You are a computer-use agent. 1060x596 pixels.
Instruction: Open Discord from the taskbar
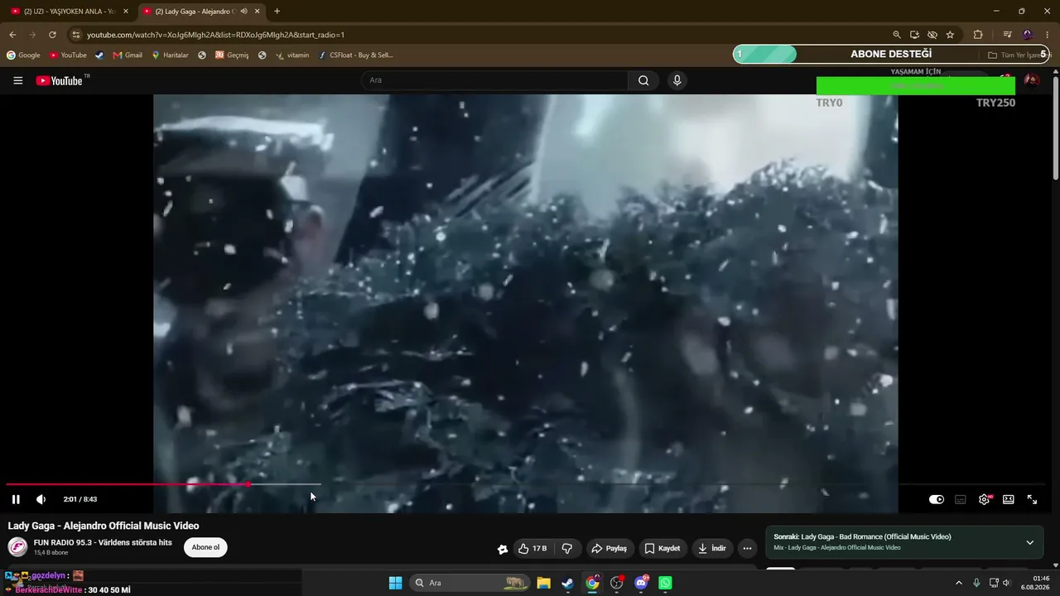coord(641,583)
